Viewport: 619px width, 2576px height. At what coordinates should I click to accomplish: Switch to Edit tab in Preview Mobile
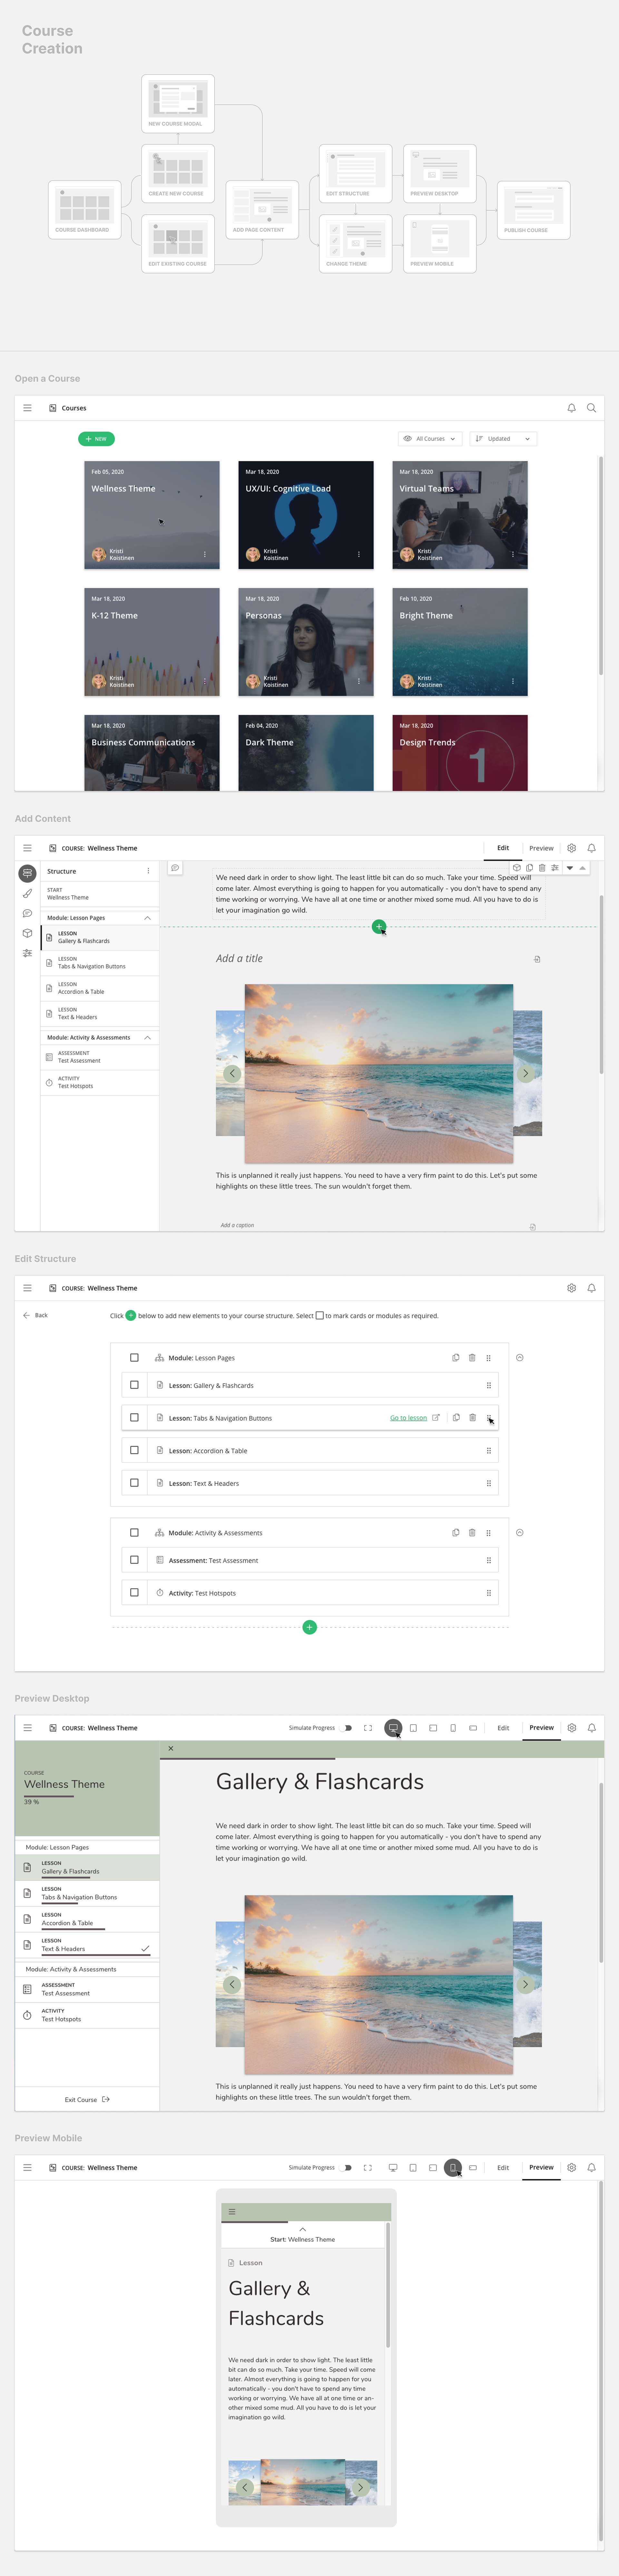tap(503, 2168)
